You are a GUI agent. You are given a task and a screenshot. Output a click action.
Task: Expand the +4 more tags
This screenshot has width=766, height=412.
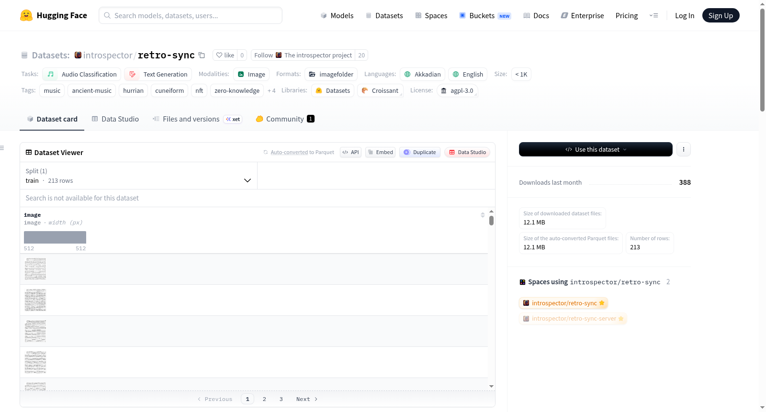pyautogui.click(x=271, y=90)
